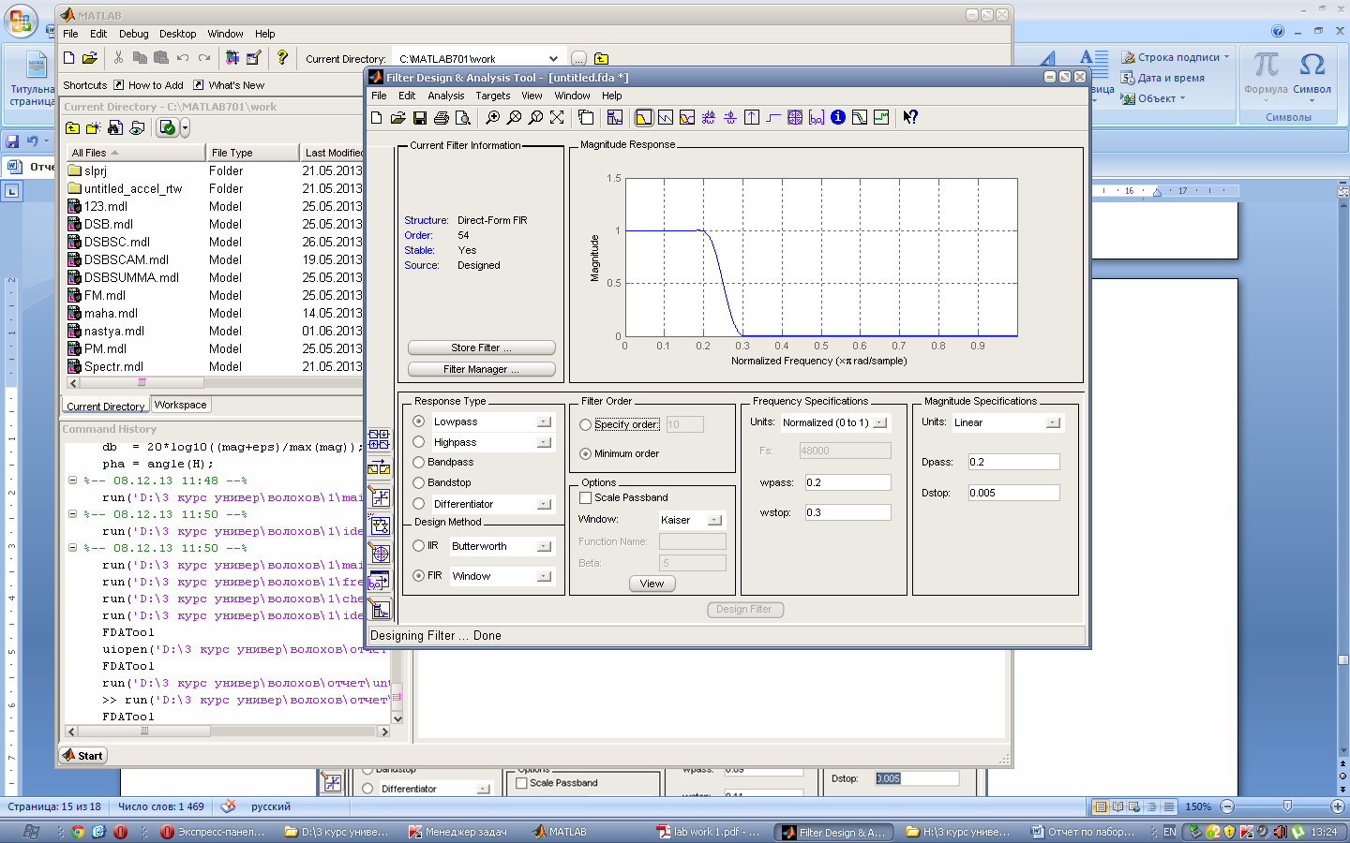Show the Group Delay response icon
This screenshot has height=843, width=1350.
pyautogui.click(x=708, y=117)
